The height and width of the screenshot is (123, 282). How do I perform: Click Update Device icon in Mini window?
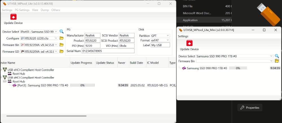[x=190, y=43]
